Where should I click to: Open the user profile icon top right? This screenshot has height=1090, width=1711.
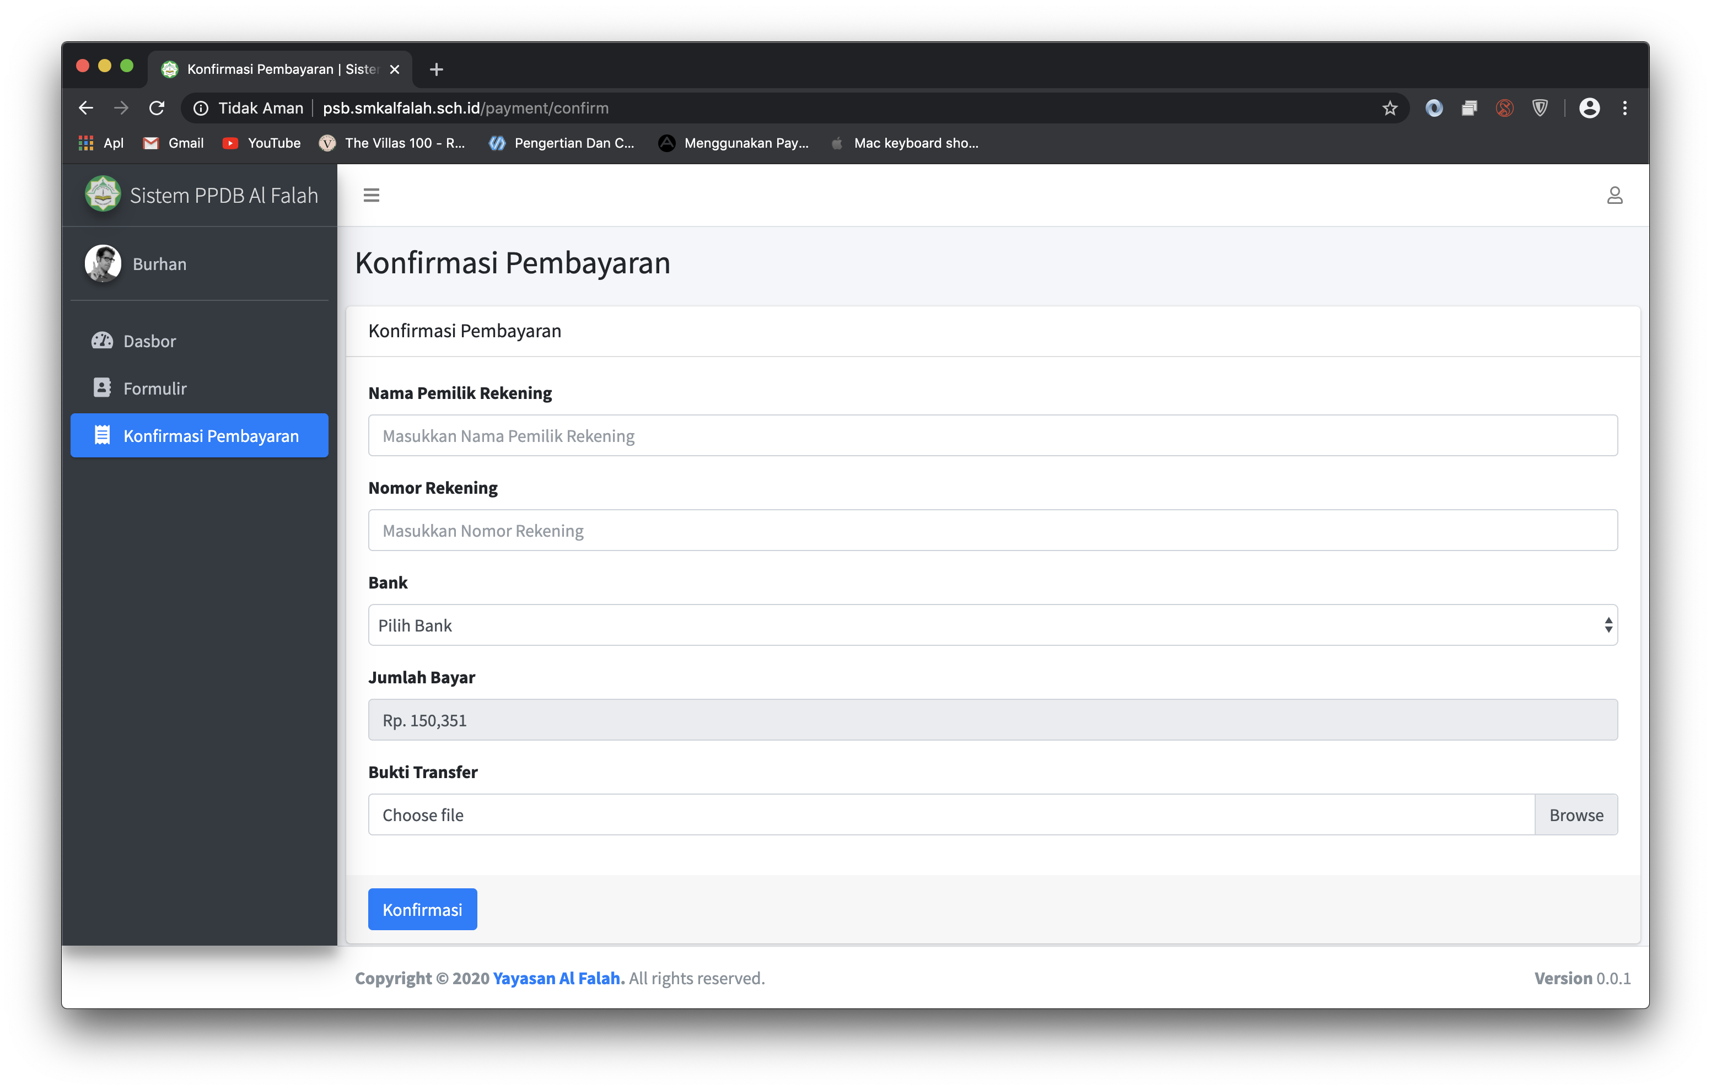coord(1615,195)
